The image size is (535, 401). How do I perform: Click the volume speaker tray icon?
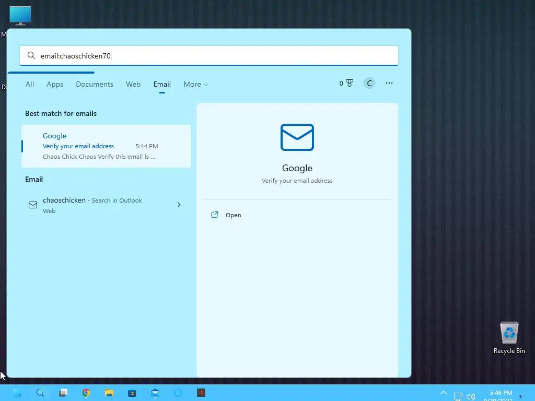click(x=471, y=397)
